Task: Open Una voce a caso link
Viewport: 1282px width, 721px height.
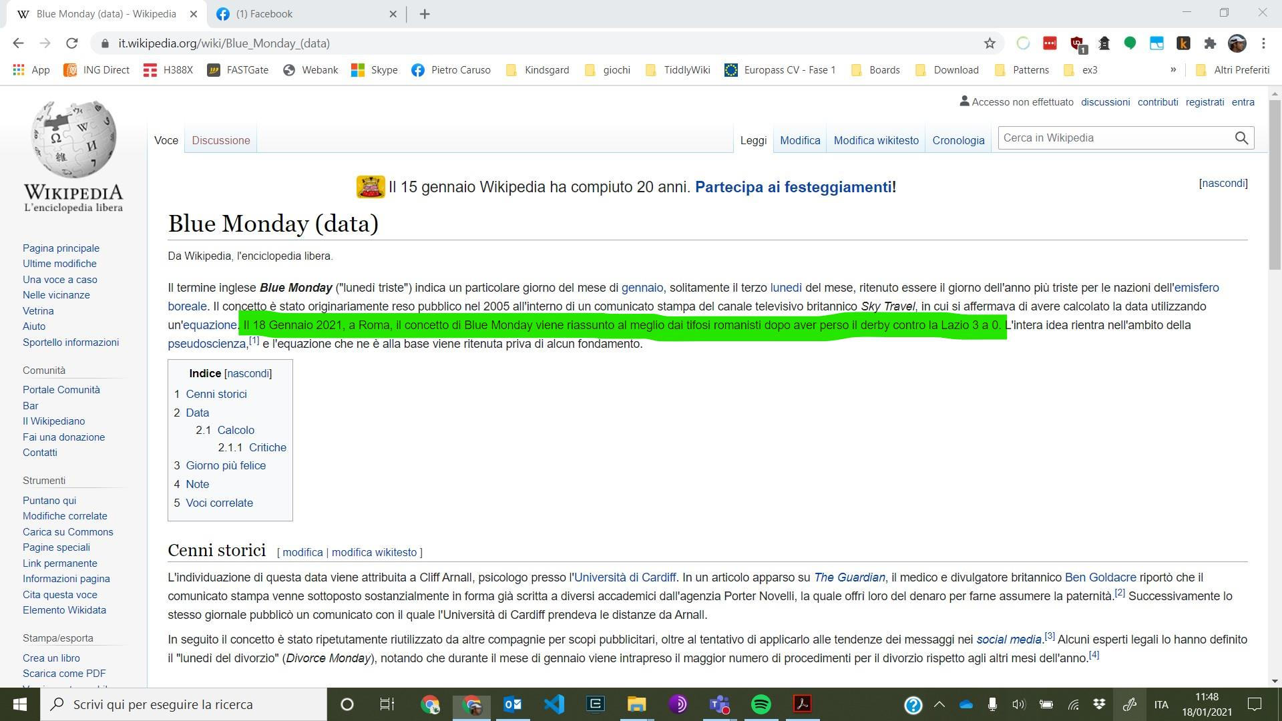Action: coord(60,279)
